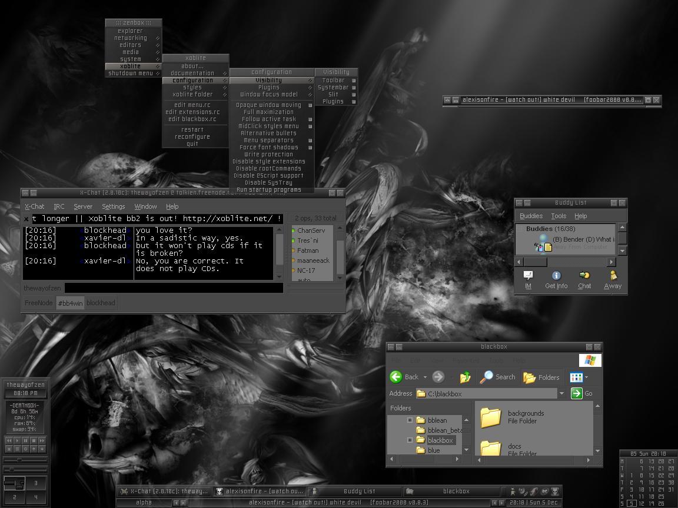The height and width of the screenshot is (508, 678).
Task: Toggle the Folders pane button in explorer
Action: (x=541, y=377)
